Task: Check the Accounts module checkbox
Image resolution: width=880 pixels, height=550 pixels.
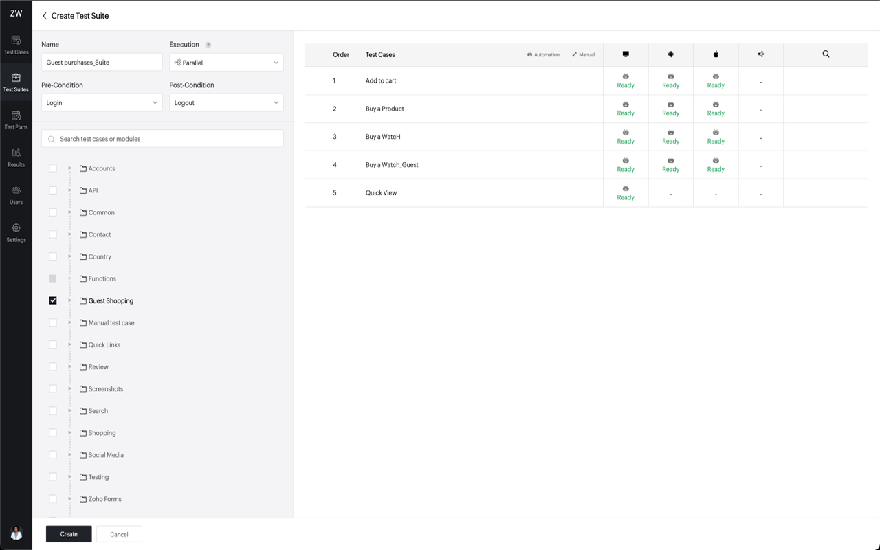Action: (53, 168)
